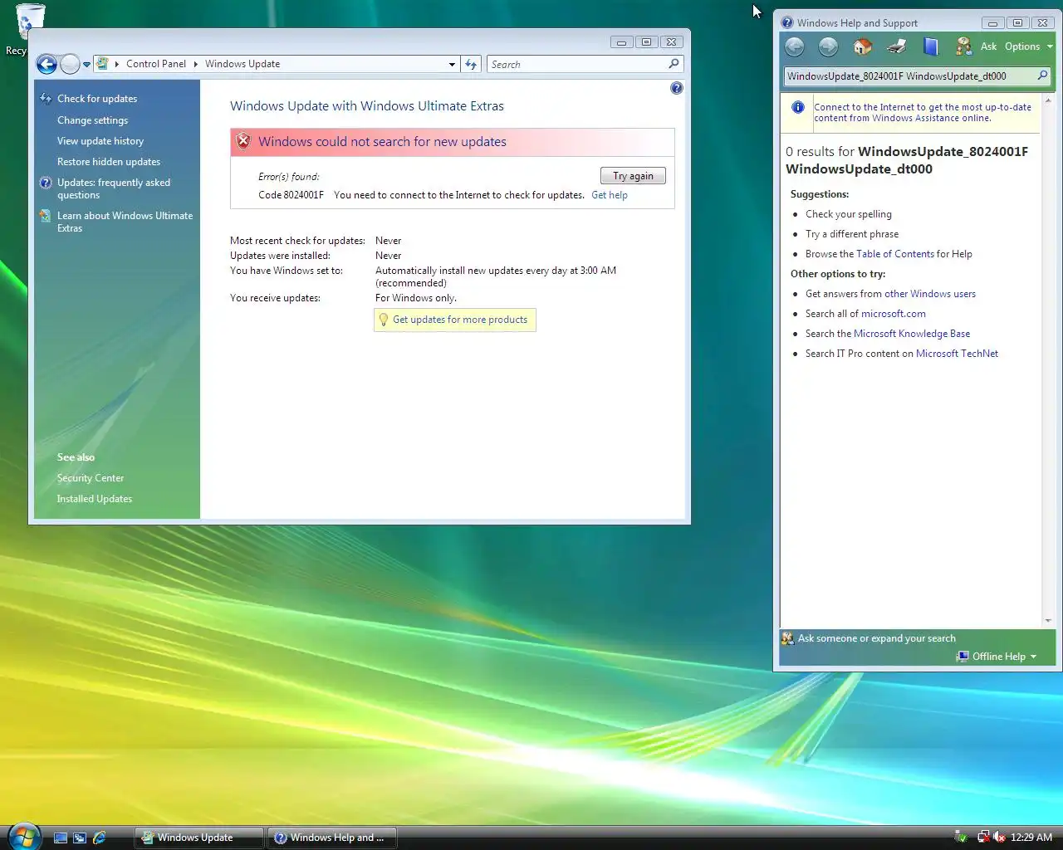
Task: Click the muted volume tray icon
Action: [x=999, y=838]
